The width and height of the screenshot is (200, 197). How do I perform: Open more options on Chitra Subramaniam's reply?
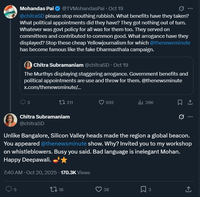click(x=190, y=117)
